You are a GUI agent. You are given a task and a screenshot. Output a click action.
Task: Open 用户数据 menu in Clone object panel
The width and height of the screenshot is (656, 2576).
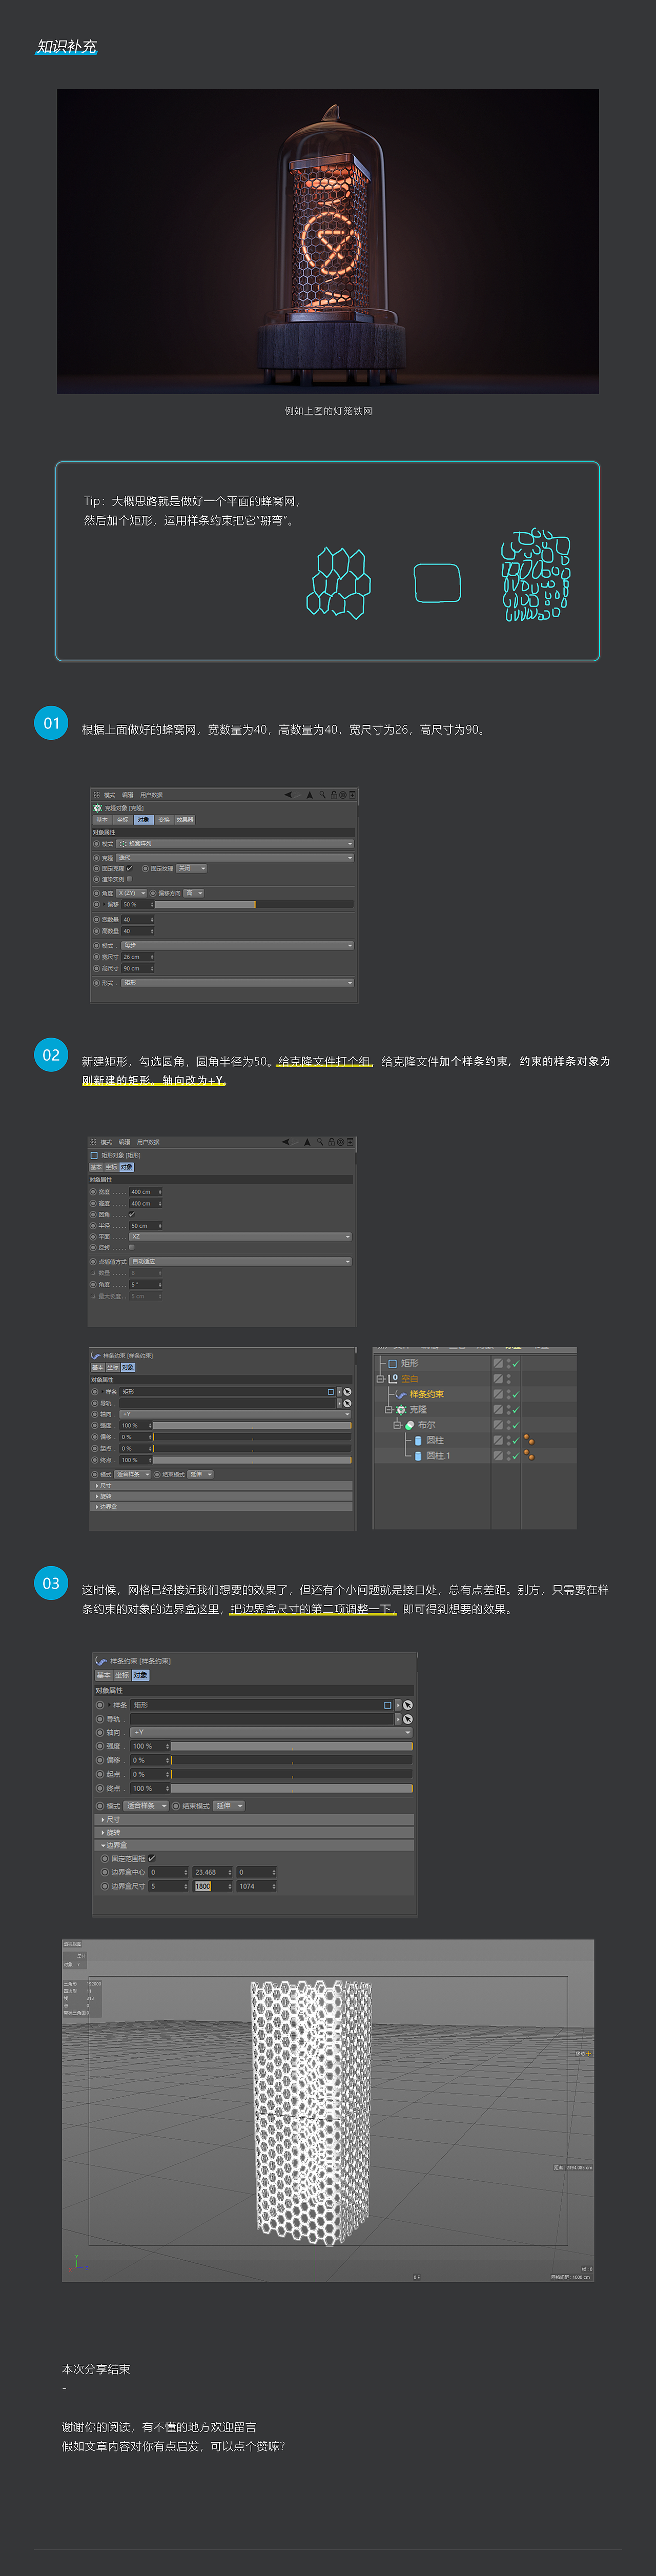click(x=152, y=795)
